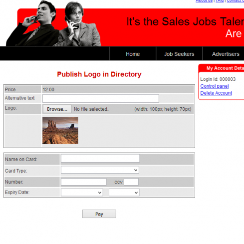Expand the Expiry Date month dropdown

(x=82, y=193)
